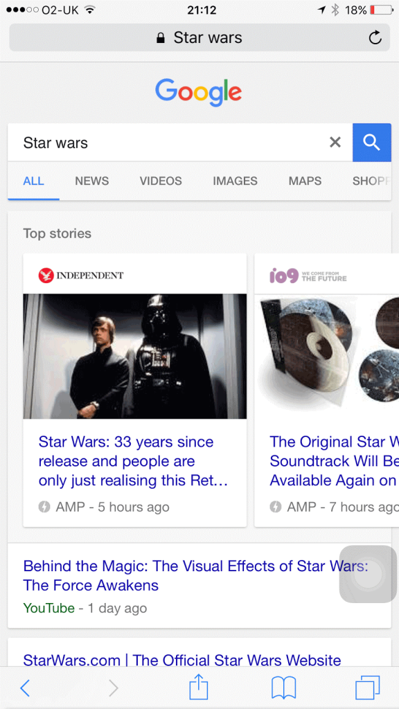Image resolution: width=399 pixels, height=709 pixels.
Task: Go back with Safari's back arrow
Action: pyautogui.click(x=26, y=688)
